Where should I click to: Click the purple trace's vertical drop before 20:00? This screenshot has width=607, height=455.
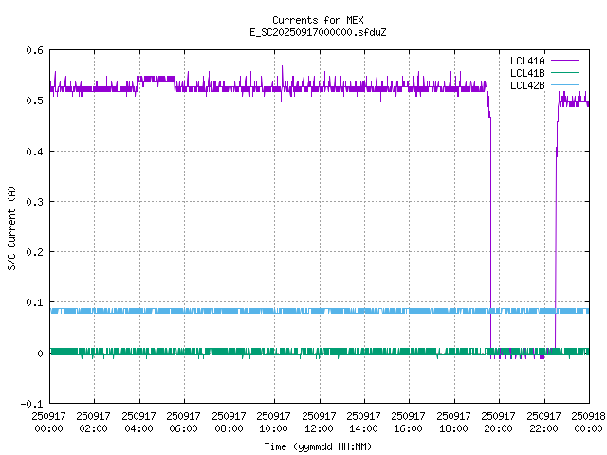point(490,237)
